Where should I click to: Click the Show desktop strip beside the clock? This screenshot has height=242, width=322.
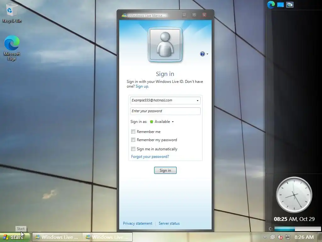click(319, 237)
